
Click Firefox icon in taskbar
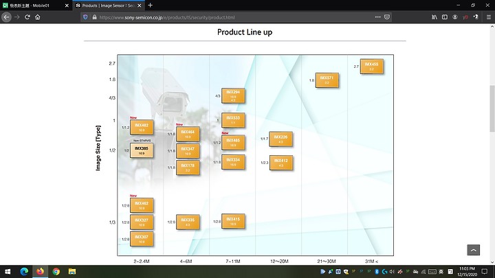[40, 271]
